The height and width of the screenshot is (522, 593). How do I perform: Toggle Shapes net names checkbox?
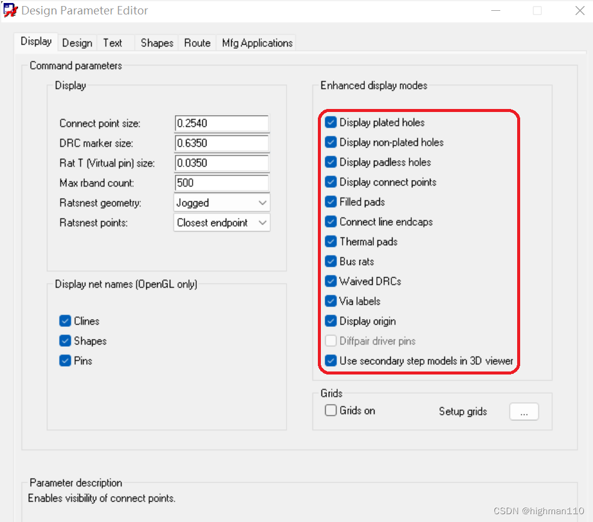point(65,341)
